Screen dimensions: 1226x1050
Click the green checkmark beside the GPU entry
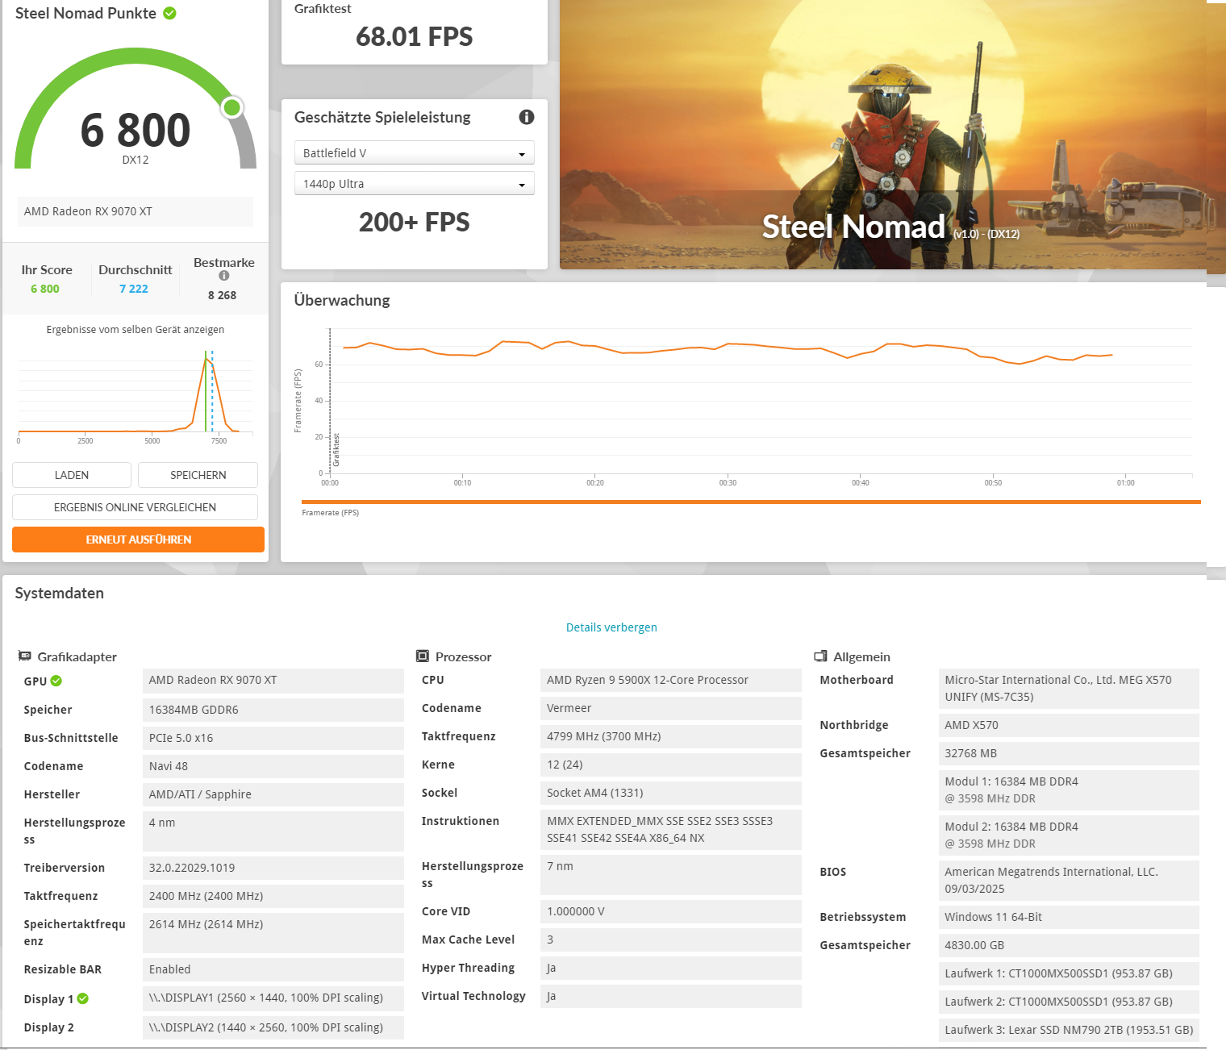54,681
